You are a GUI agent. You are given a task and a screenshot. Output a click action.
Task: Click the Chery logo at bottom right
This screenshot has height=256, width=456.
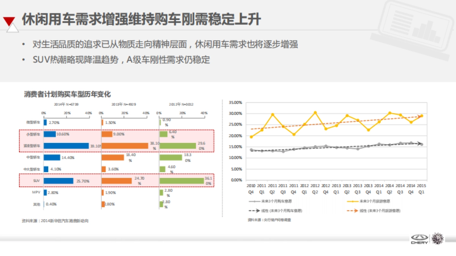click(x=420, y=238)
